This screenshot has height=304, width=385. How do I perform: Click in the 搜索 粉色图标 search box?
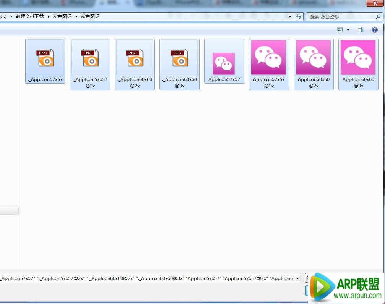coord(340,17)
